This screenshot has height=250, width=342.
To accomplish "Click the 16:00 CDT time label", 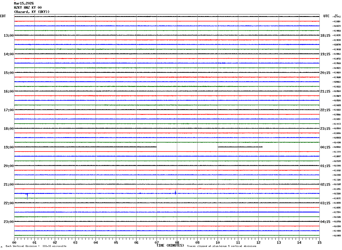I will point(8,91).
